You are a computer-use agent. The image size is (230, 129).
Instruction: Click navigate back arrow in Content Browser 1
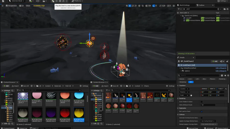(x=31, y=86)
